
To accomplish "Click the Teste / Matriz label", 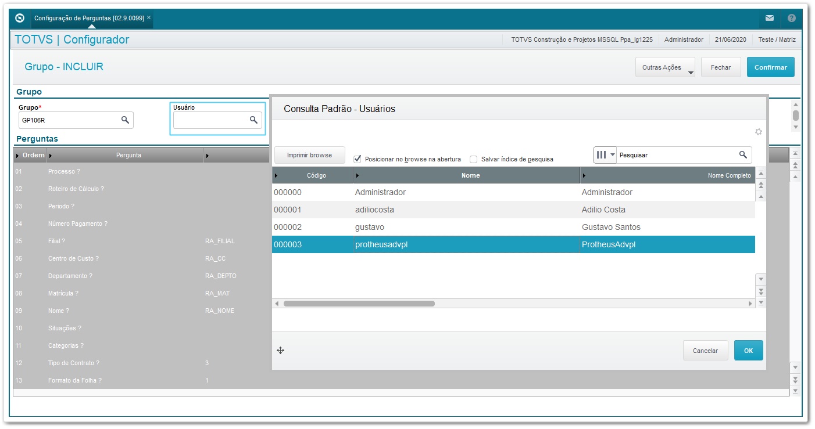I will tap(777, 39).
